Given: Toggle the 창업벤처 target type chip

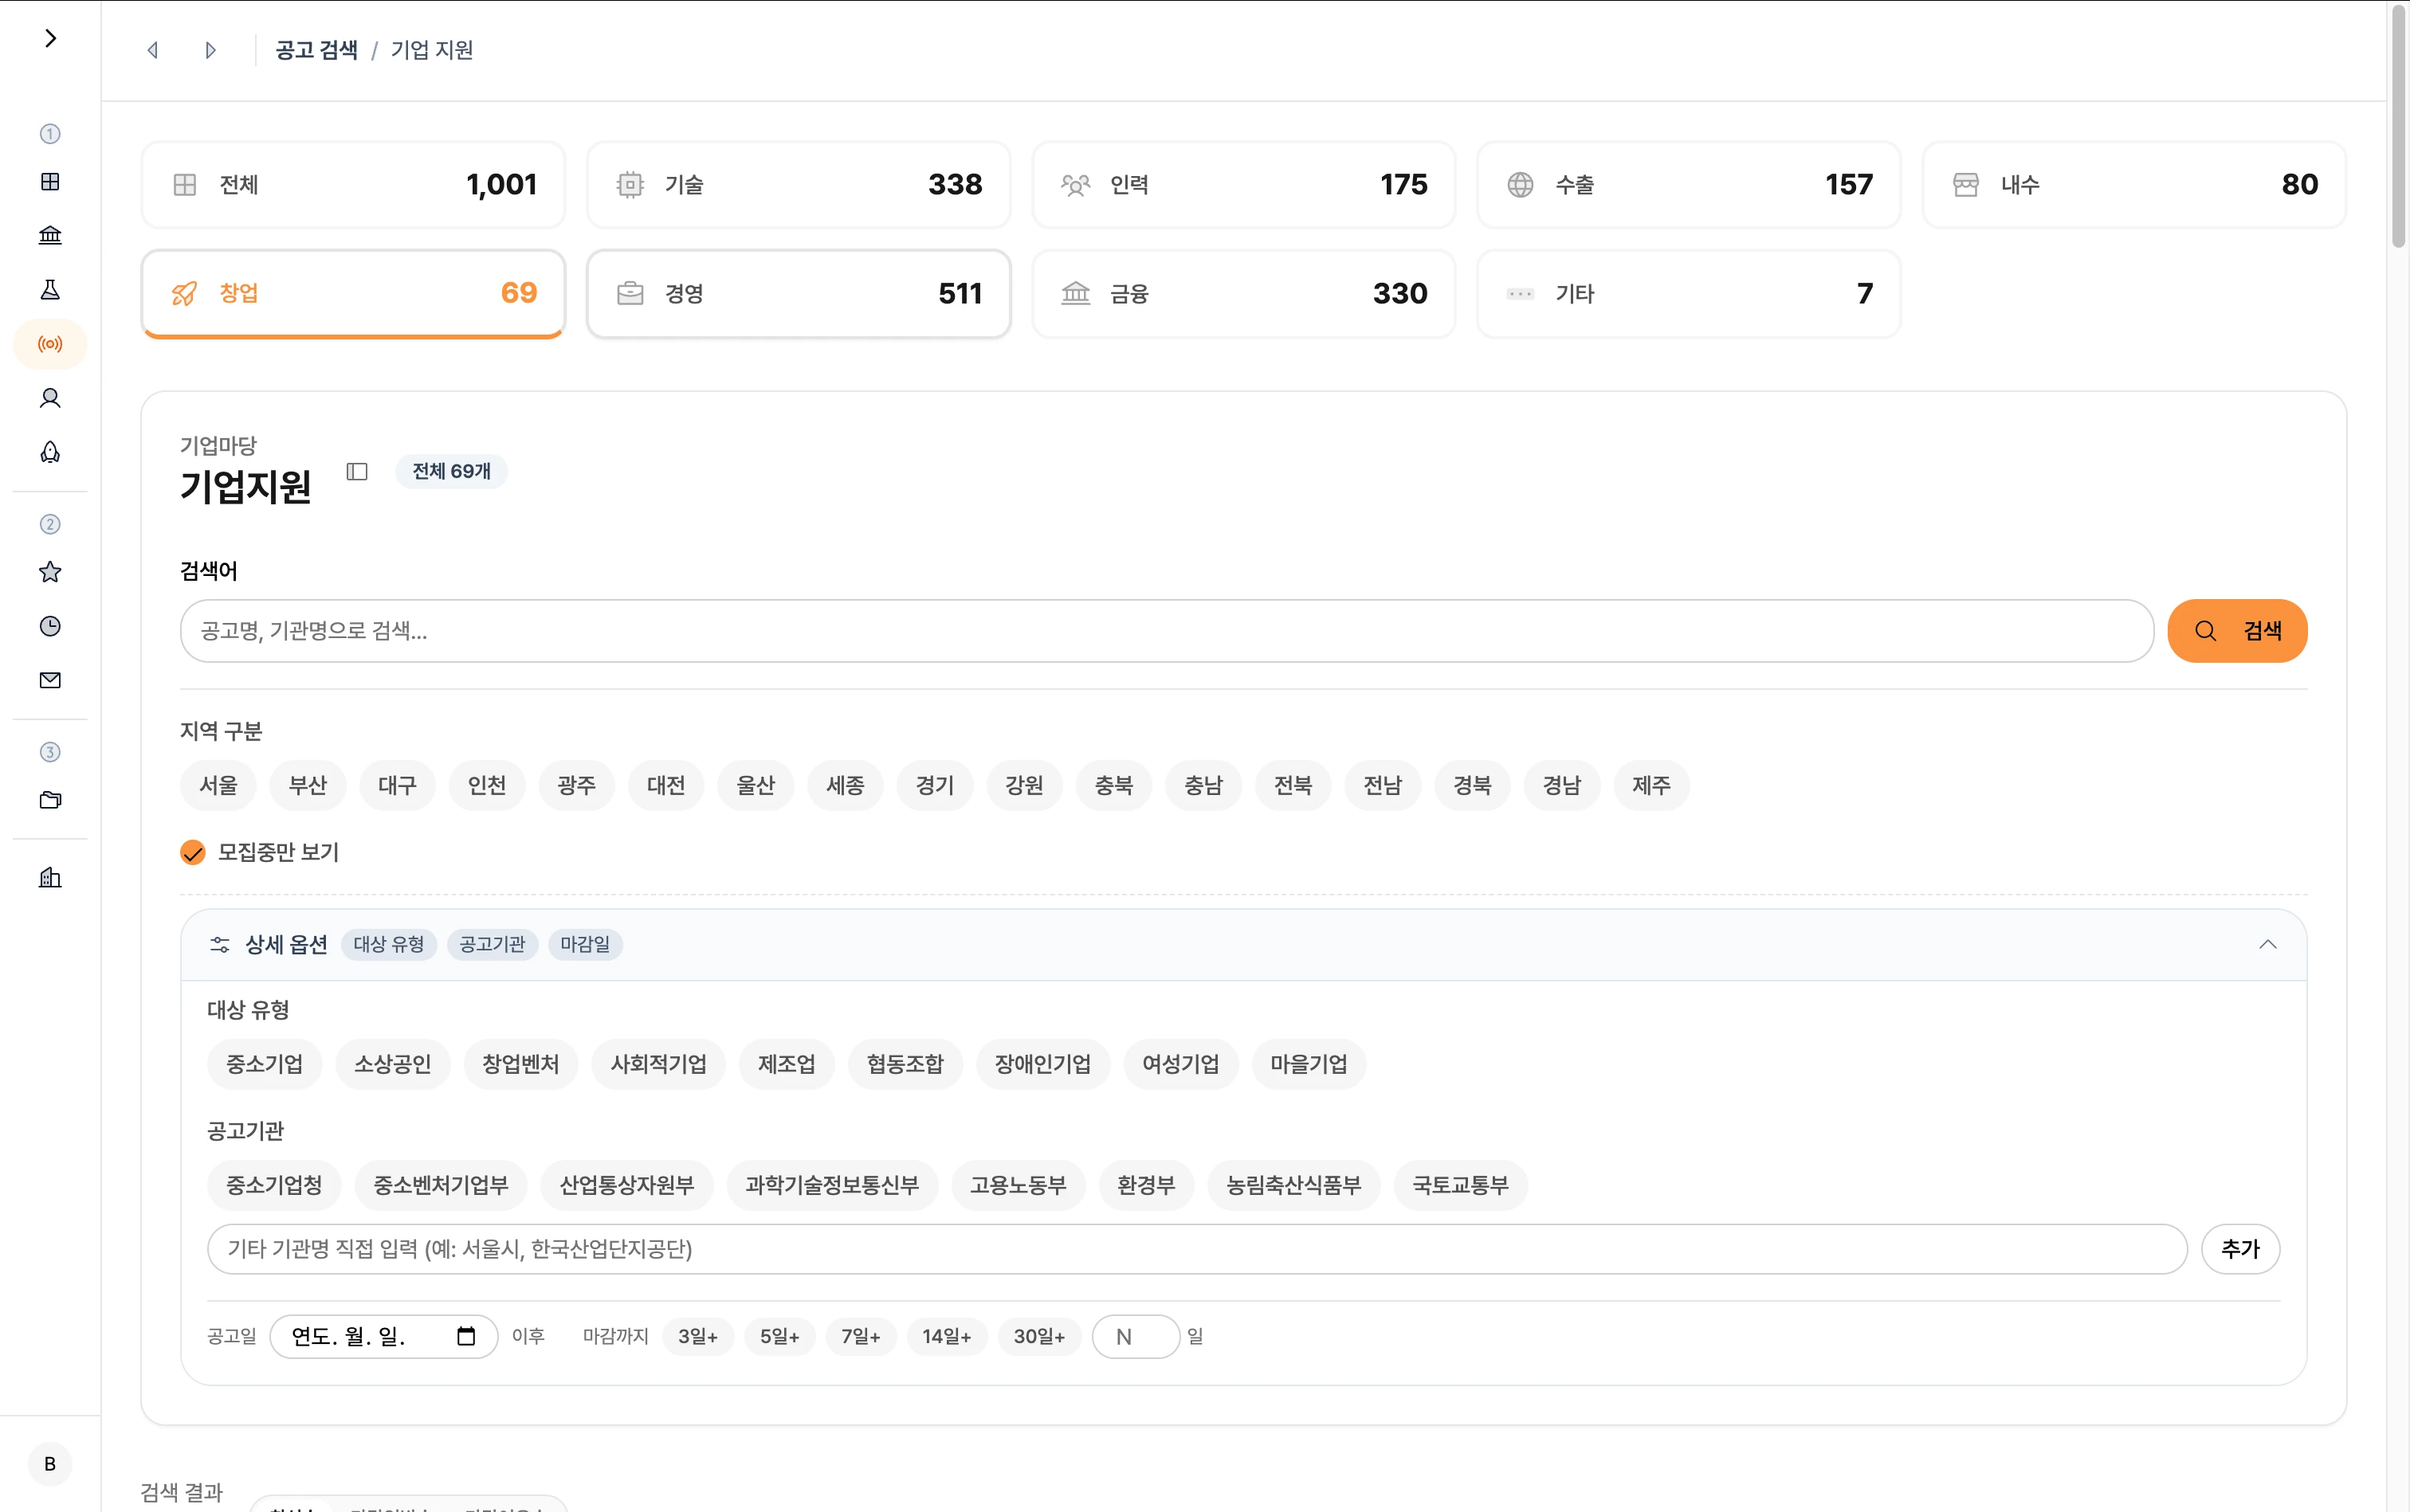Looking at the screenshot, I should pyautogui.click(x=520, y=1064).
